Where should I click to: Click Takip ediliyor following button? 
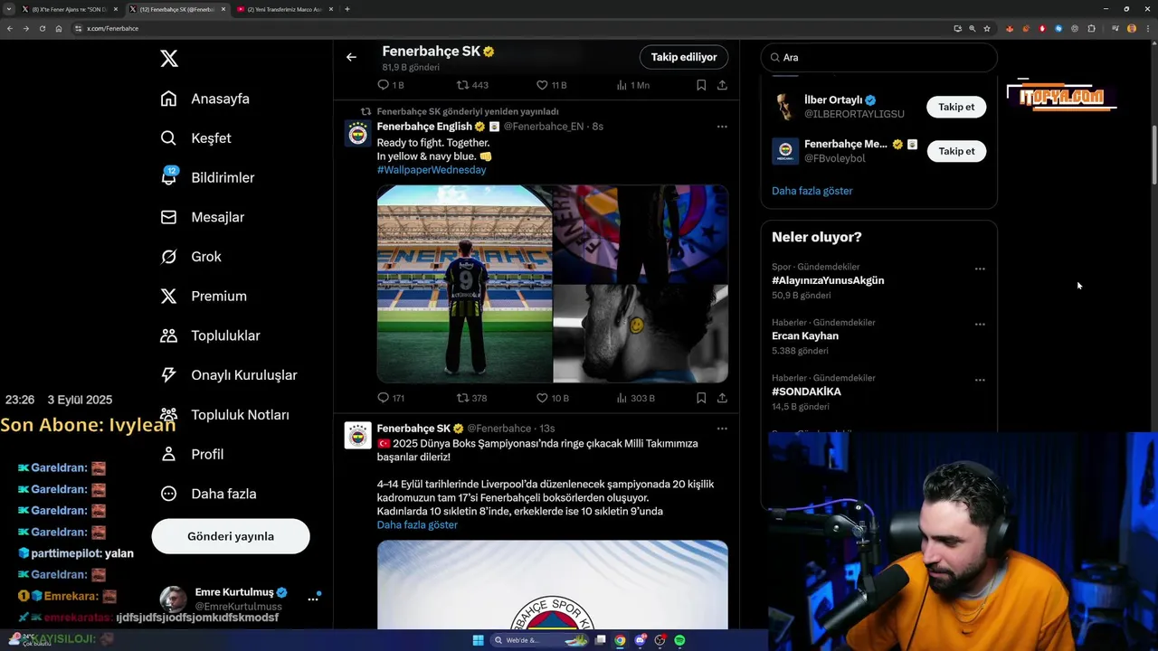[x=684, y=57]
